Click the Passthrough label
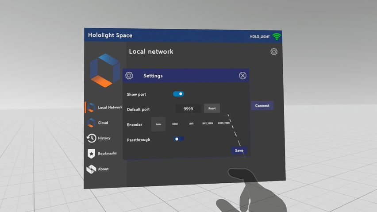377x212 pixels. 138,140
